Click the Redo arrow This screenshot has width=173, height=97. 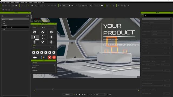coord(25,5)
